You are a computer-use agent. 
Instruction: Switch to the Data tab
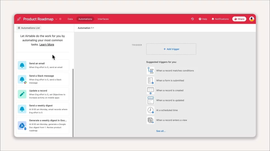(x=70, y=19)
